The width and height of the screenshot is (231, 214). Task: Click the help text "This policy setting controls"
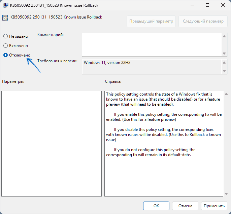pyautogui.click(x=130, y=94)
